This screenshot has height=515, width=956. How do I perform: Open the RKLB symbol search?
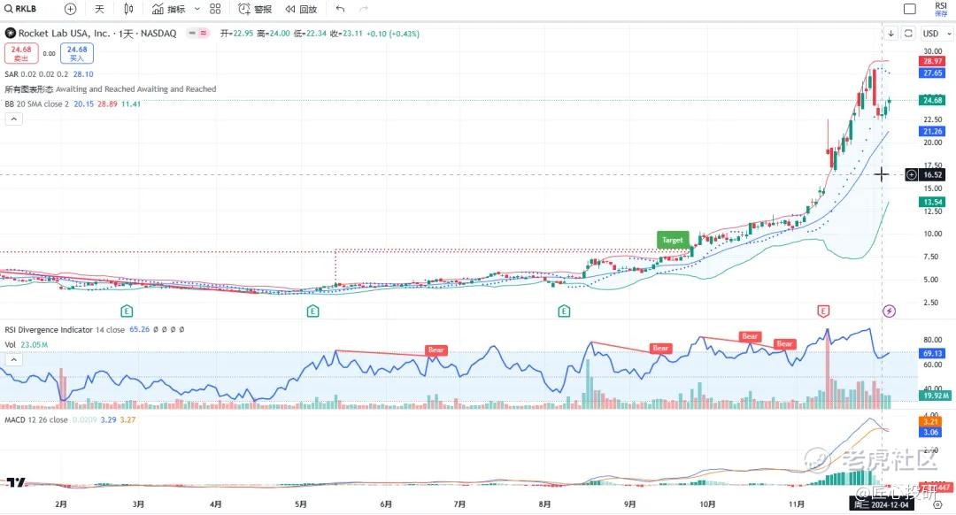pos(20,9)
